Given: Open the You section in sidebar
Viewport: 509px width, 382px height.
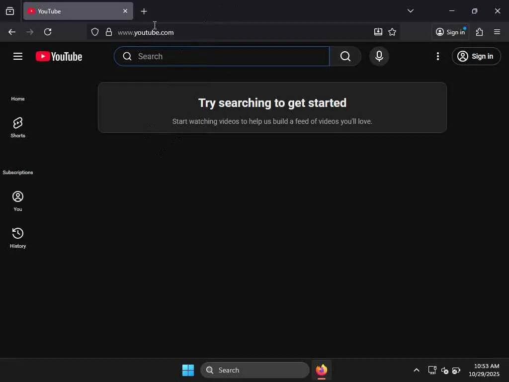Looking at the screenshot, I should coord(18,201).
